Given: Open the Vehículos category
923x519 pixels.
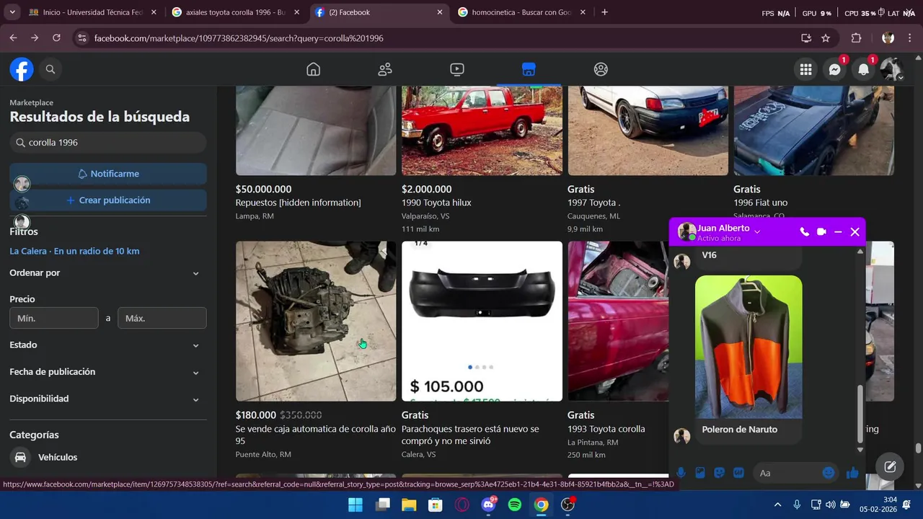Looking at the screenshot, I should tap(108, 457).
